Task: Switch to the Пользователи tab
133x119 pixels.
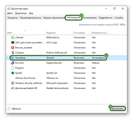Action: [x=90, y=18]
